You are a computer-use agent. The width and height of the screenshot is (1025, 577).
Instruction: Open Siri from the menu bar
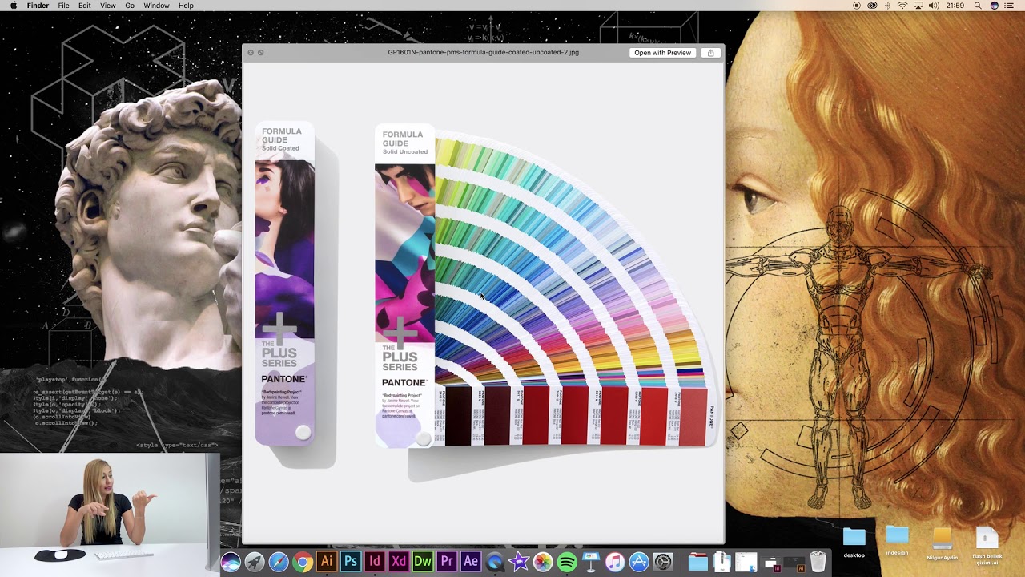click(995, 6)
